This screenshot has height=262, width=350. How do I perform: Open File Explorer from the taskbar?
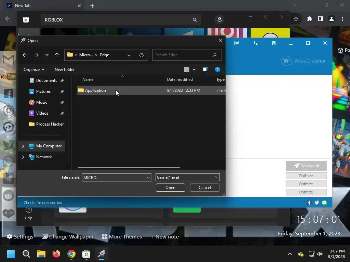(41, 254)
